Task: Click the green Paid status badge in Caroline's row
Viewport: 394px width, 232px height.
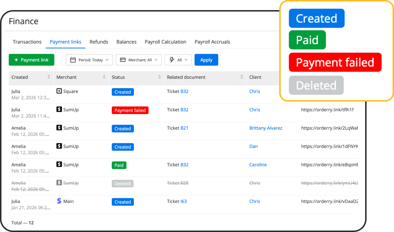Action: tap(119, 165)
